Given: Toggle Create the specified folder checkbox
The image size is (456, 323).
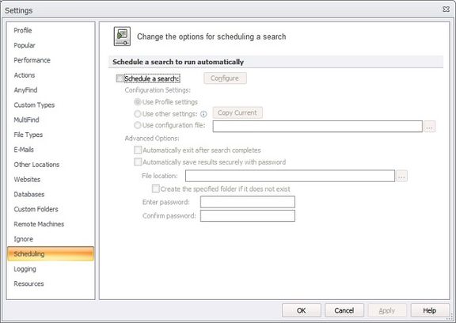Looking at the screenshot, I should coord(156,188).
